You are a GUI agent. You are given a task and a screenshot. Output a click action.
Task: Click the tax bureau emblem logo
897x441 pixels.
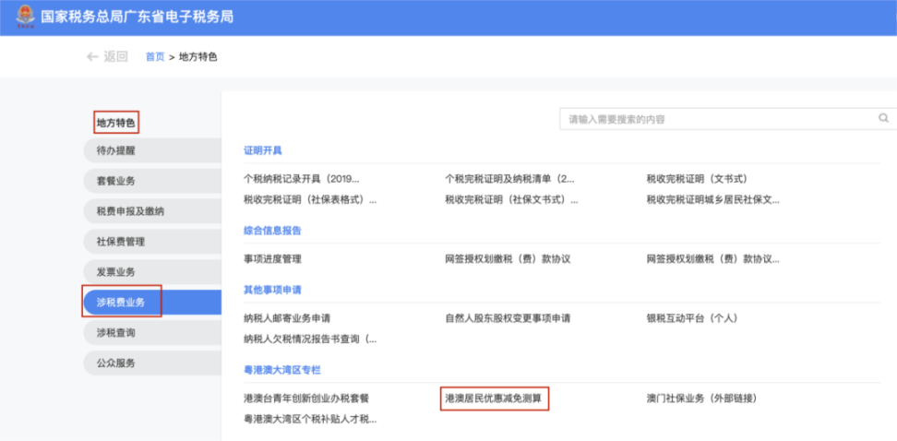(x=20, y=17)
